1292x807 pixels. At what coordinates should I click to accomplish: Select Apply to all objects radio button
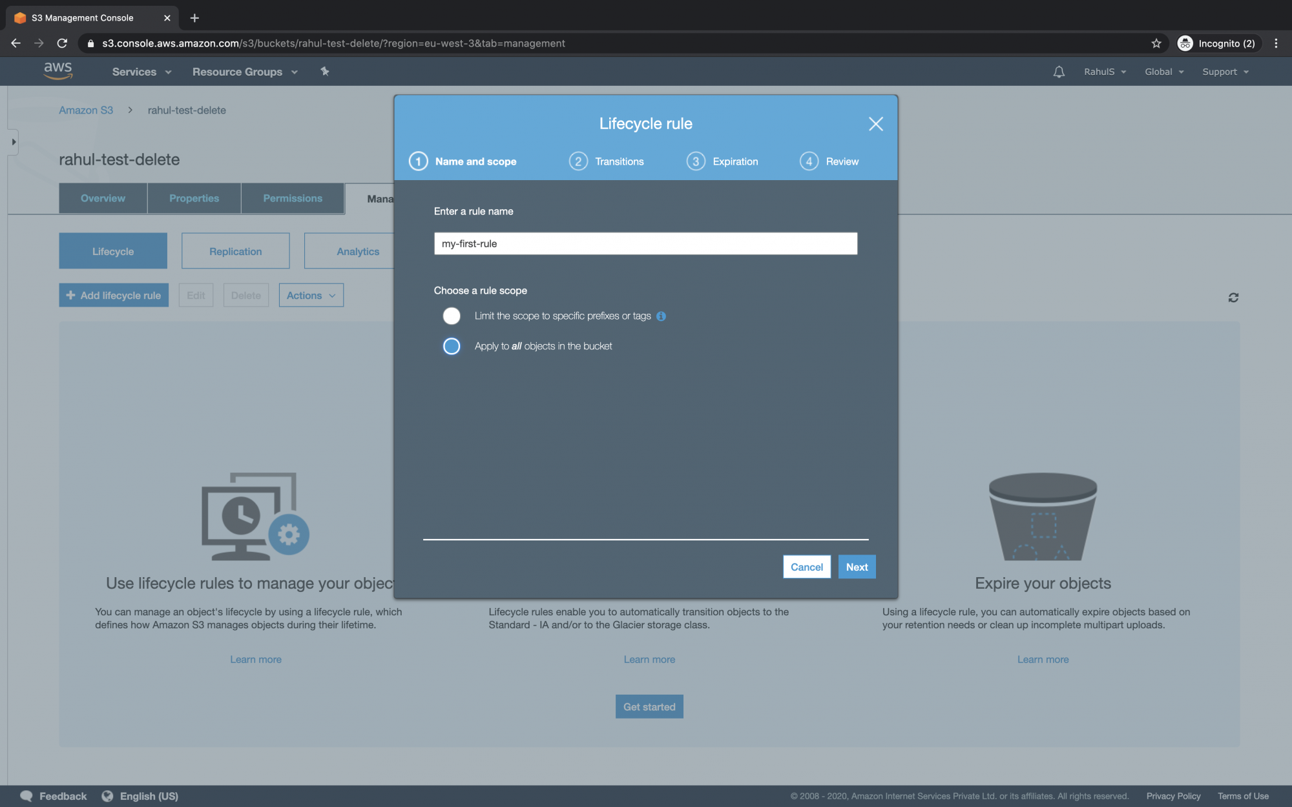point(451,345)
